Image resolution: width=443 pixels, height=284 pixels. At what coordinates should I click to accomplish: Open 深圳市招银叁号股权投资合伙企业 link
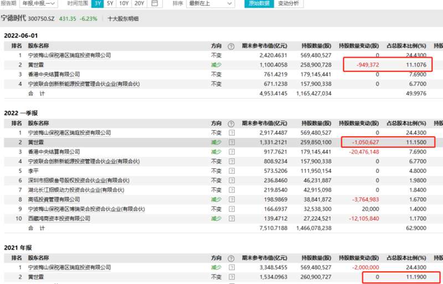pos(79,180)
